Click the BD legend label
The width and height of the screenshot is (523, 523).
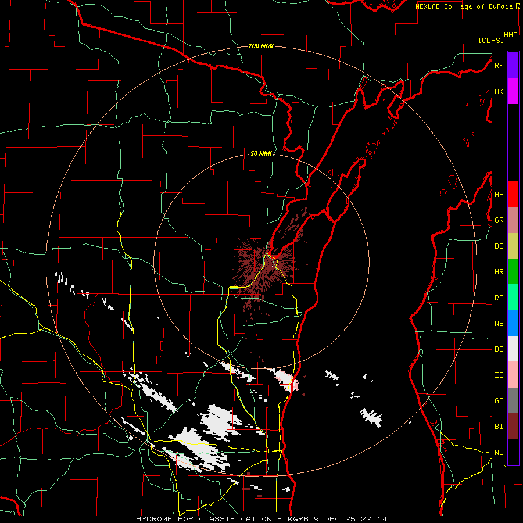499,246
